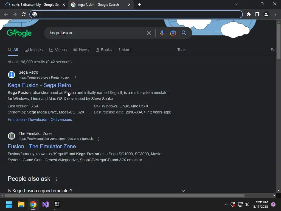Click the volume speaker tray icon

[x=247, y=204]
